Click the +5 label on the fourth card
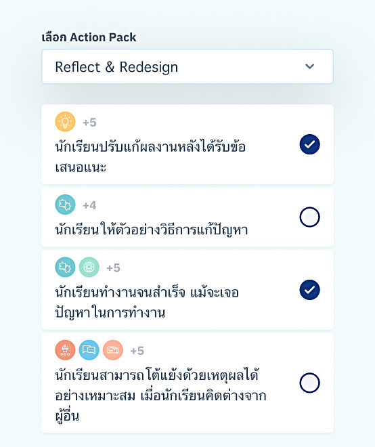375x447 pixels. pos(137,351)
